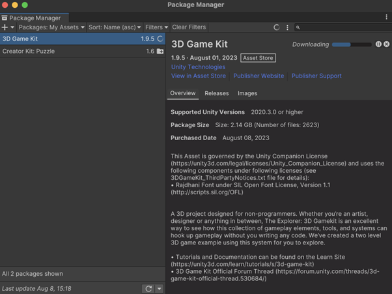Expand the Filters dropdown
Screen dimensions: 392x294
pyautogui.click(x=156, y=27)
